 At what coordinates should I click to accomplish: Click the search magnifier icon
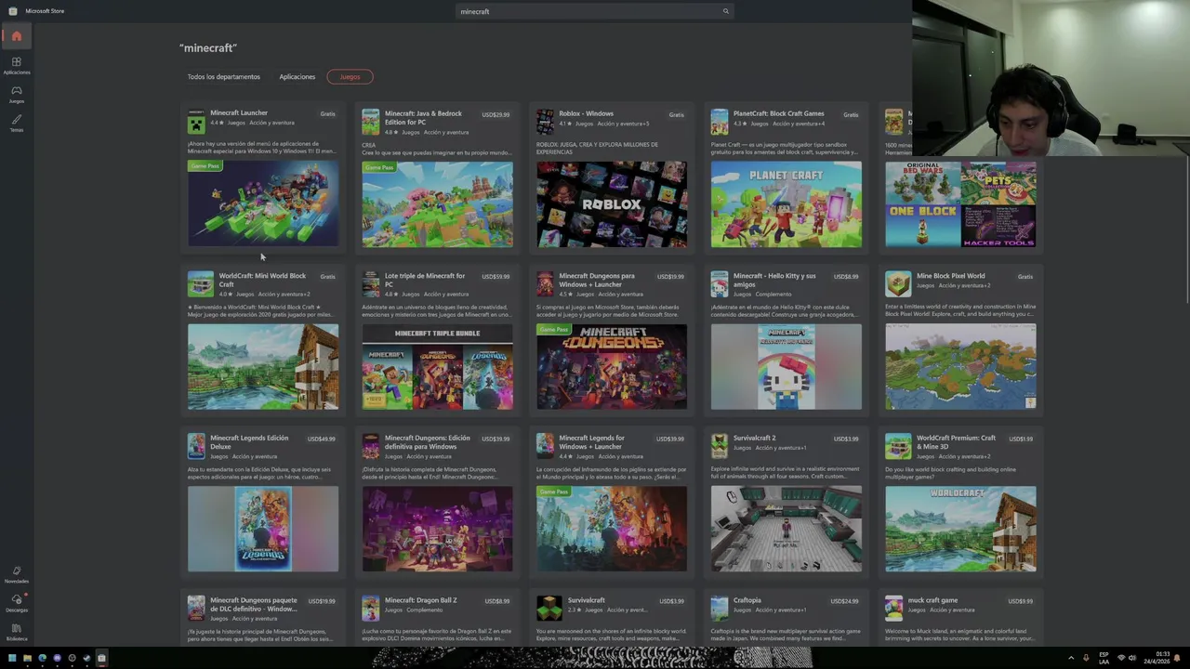click(x=725, y=11)
